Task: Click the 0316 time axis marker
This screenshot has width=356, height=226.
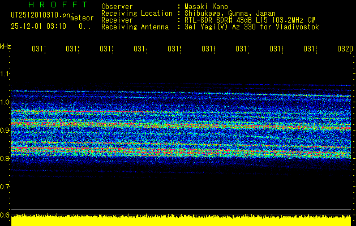Action: coord(209,49)
